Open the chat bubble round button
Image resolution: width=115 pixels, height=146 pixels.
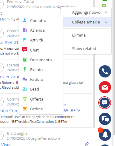[x=105, y=103]
